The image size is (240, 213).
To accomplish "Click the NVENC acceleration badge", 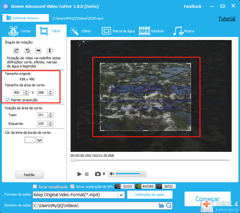I will point(145,186).
